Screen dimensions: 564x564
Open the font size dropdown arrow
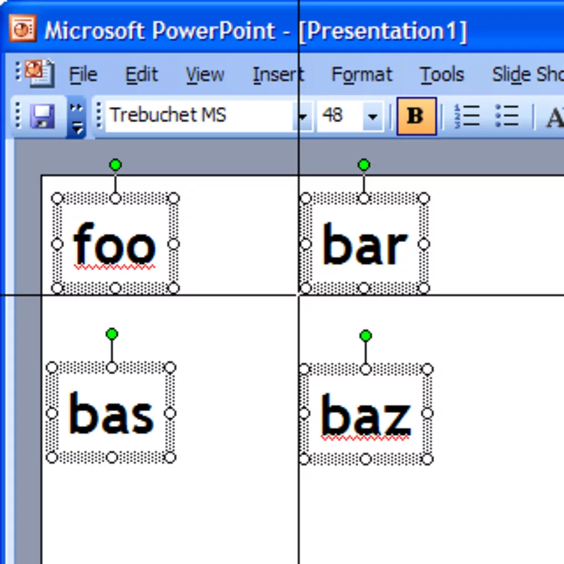click(373, 116)
